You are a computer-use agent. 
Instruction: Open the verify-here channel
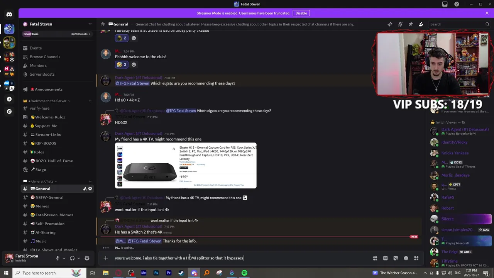coord(58,108)
